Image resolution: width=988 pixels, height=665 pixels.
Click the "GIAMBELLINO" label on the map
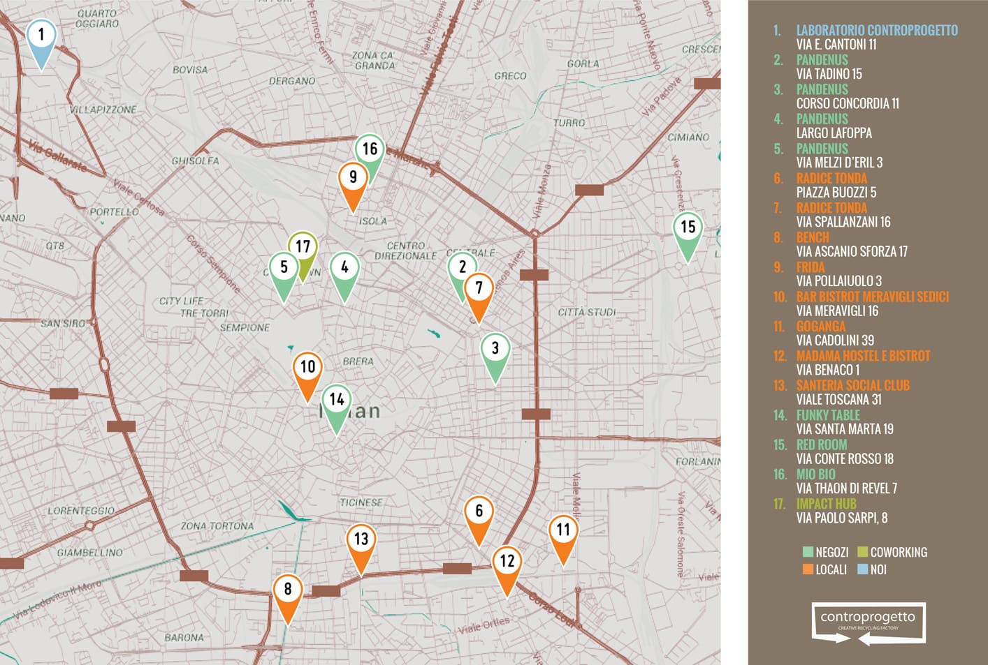pyautogui.click(x=89, y=553)
